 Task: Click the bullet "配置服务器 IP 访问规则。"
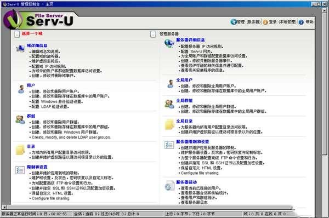point(202,47)
